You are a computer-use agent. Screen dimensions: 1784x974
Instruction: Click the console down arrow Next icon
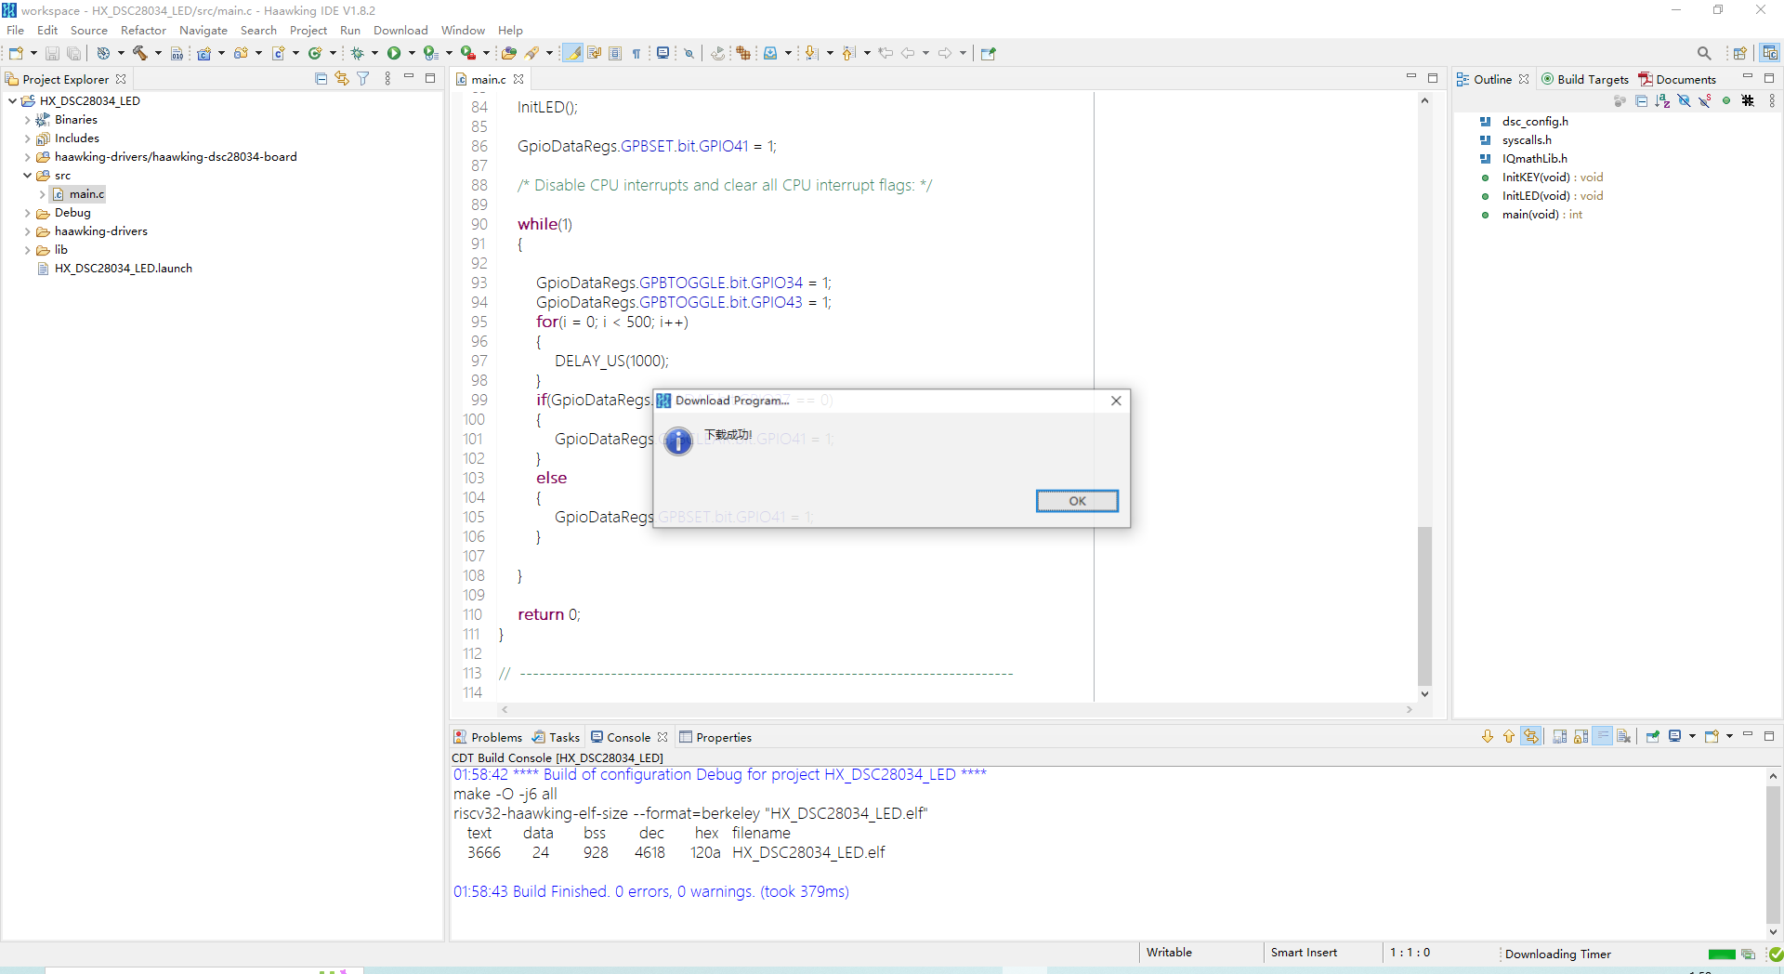coord(1488,736)
